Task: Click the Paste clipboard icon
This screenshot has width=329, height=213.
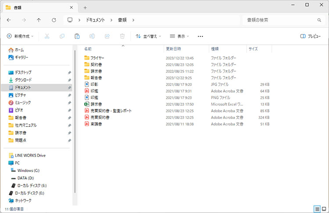Action: click(x=77, y=36)
